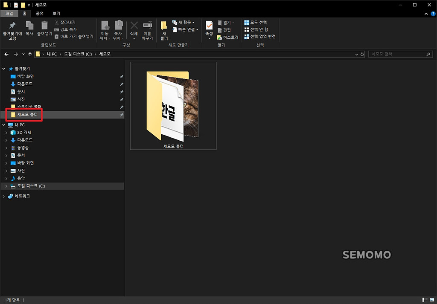Switch to the 공유 (Share) ribbon tab
The image size is (437, 304).
(40, 13)
